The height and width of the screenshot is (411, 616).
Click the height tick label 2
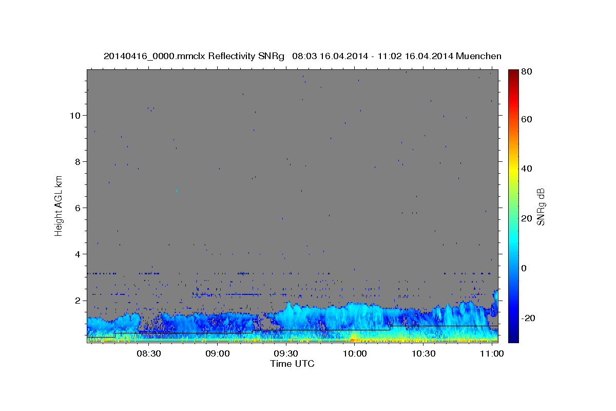coord(78,301)
